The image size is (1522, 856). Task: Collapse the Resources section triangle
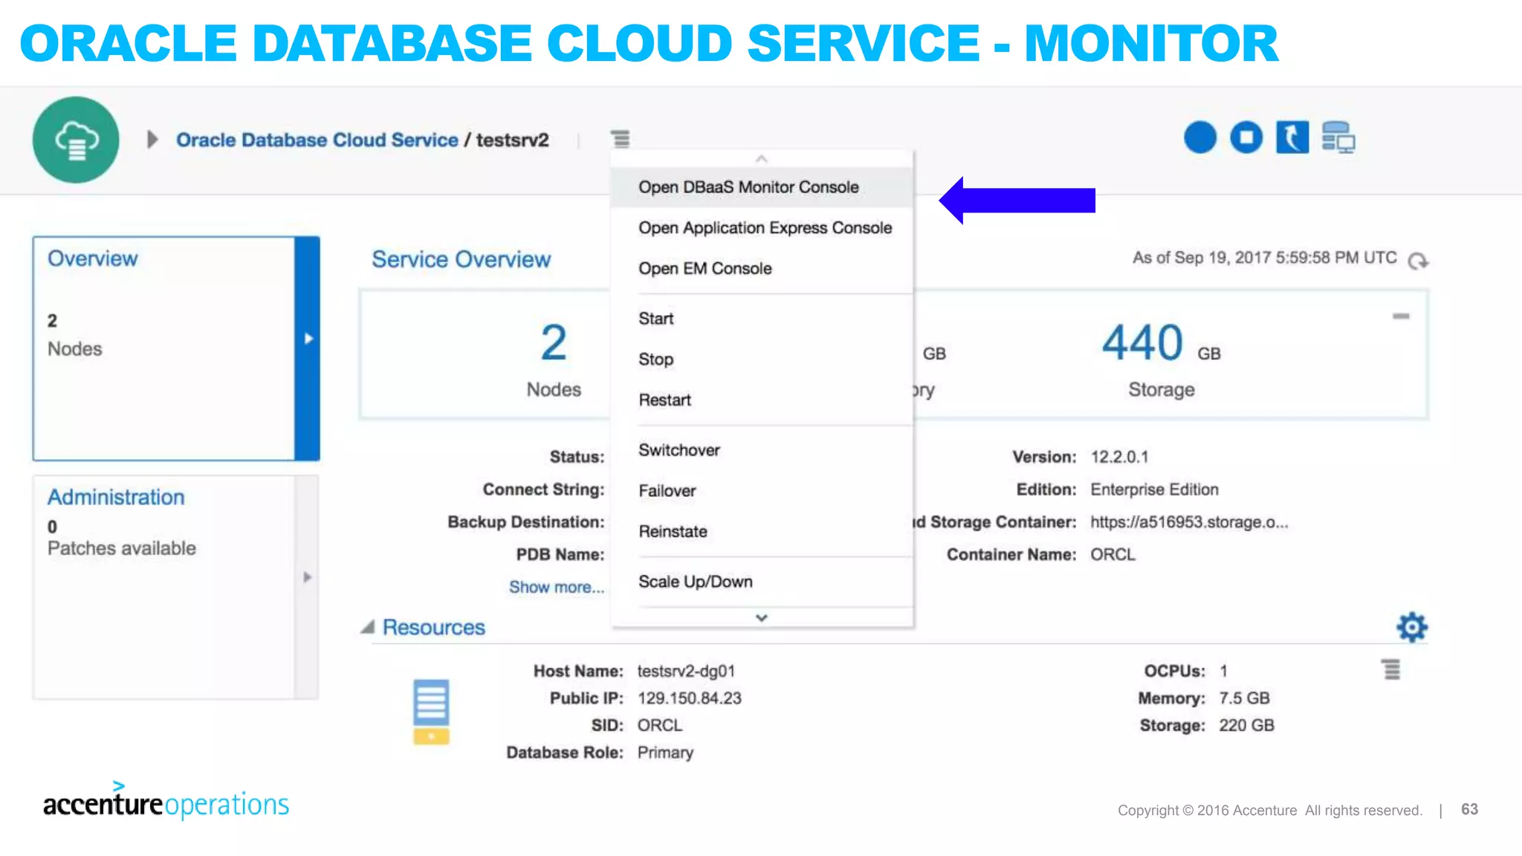click(x=367, y=627)
